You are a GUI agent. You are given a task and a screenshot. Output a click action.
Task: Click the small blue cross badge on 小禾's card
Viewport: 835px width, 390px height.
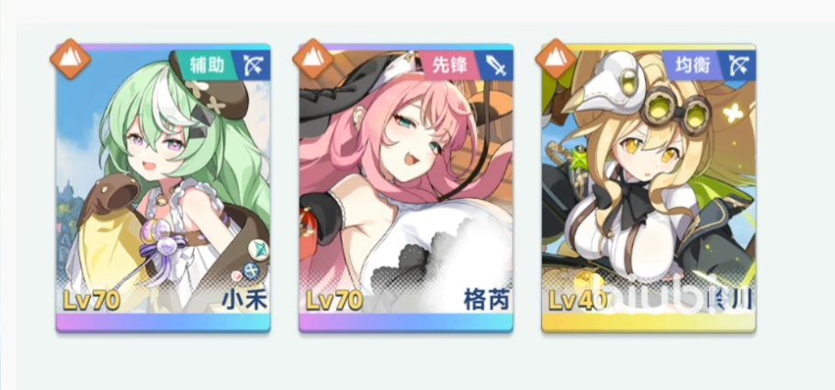coord(250,272)
